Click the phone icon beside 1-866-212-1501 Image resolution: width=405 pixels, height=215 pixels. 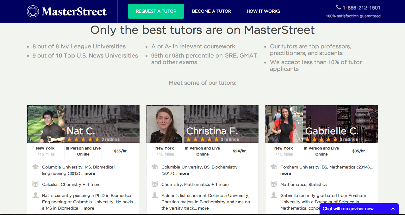pos(338,7)
